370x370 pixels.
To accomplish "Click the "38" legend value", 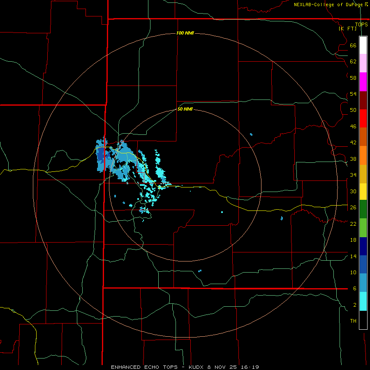I will (353, 159).
